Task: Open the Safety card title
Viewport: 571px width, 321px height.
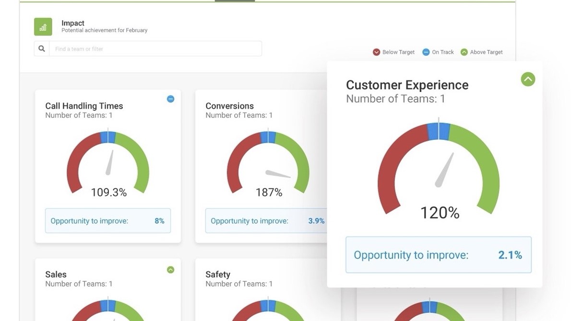Action: tap(218, 275)
